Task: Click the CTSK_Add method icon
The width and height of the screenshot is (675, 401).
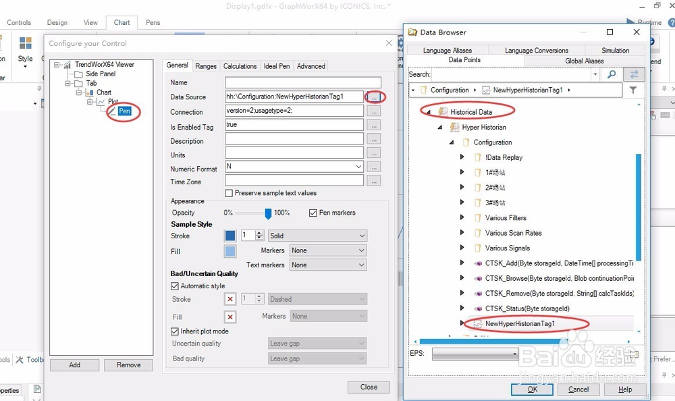Action: (x=477, y=263)
